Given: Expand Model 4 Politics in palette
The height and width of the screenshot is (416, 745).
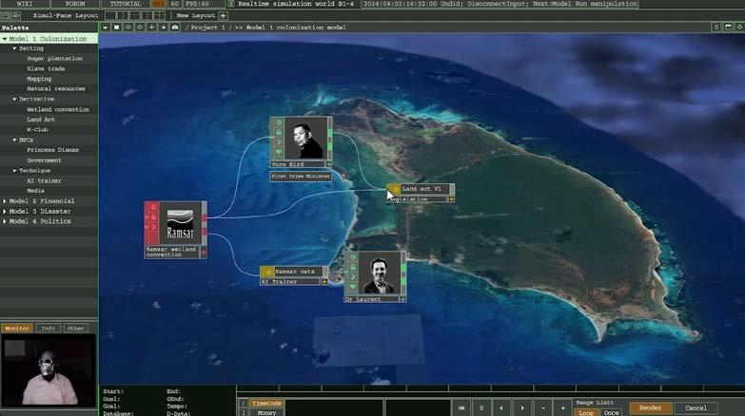Looking at the screenshot, I should (5, 221).
